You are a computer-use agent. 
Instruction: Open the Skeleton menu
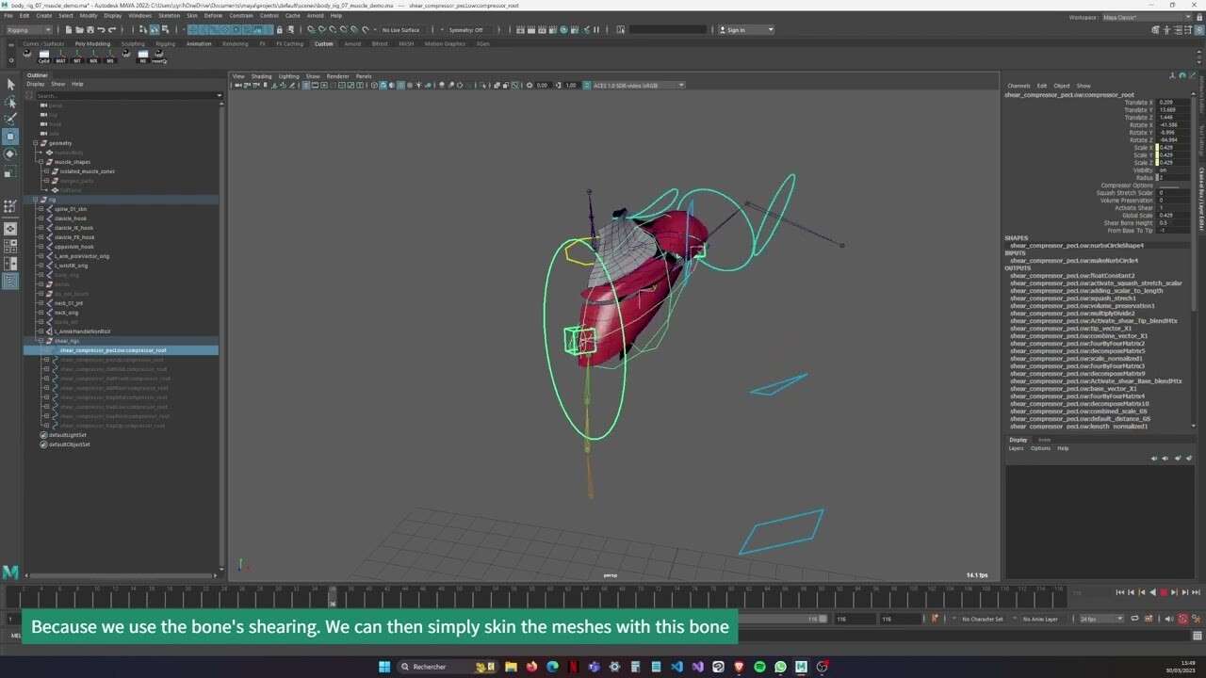coord(170,15)
